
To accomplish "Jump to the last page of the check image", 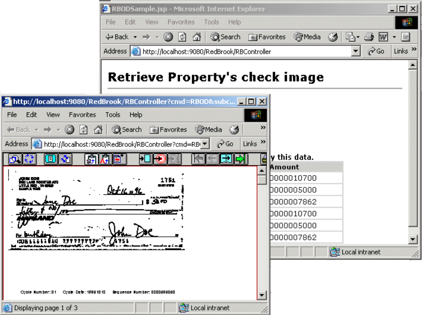I will coord(239,158).
